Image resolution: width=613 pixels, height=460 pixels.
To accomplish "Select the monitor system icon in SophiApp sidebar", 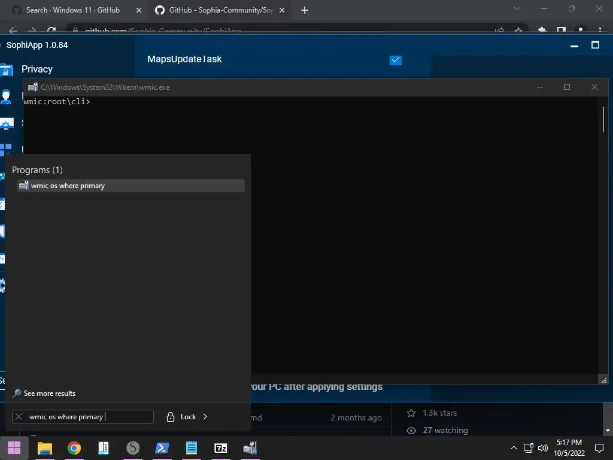I will (x=6, y=123).
